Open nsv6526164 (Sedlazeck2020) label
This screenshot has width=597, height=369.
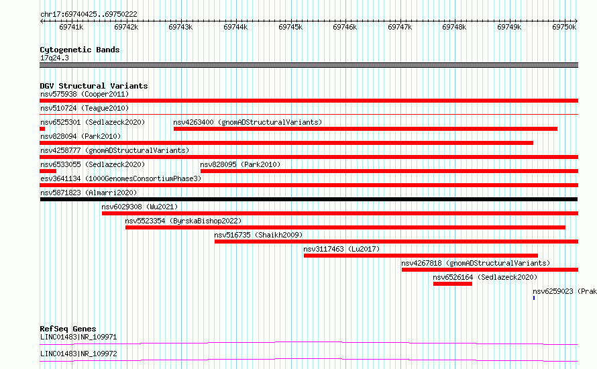pyautogui.click(x=485, y=277)
